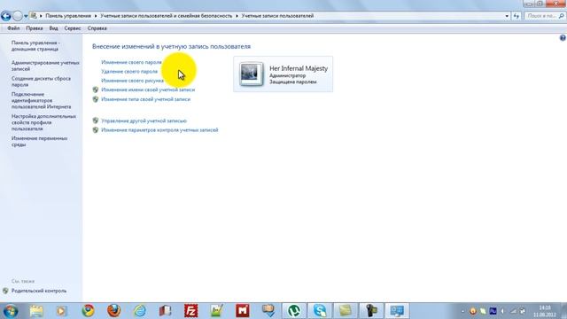The width and height of the screenshot is (567, 319).
Task: Click Изменение имени своей учетной записи
Action: point(148,89)
